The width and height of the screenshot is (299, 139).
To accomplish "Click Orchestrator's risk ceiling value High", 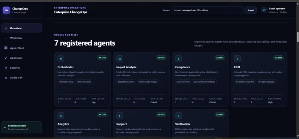I will point(94,102).
